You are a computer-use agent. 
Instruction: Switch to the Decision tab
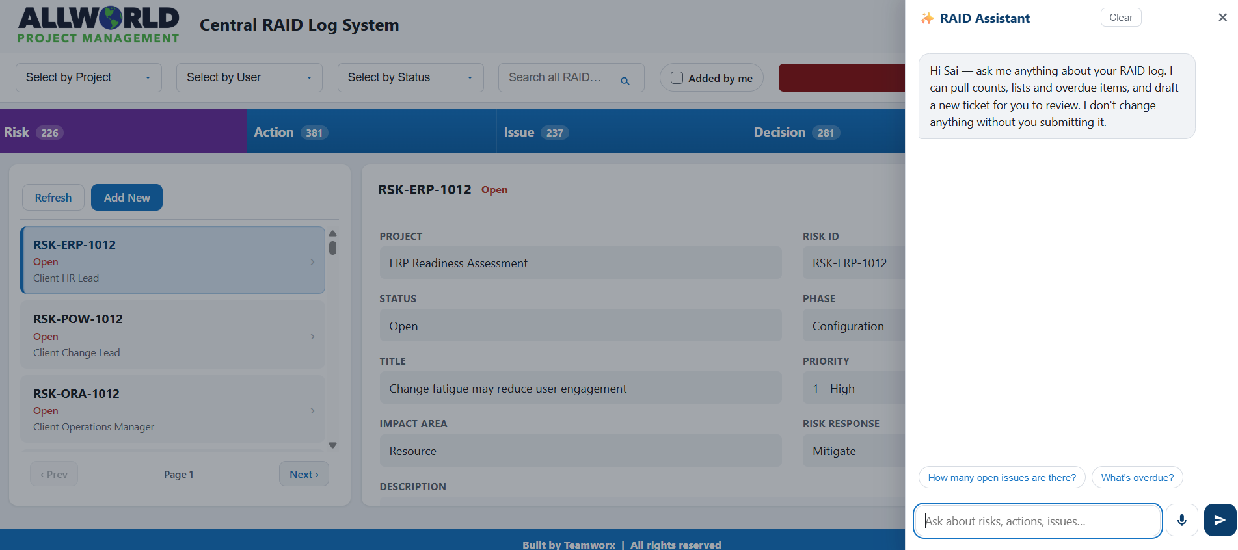[x=826, y=131]
